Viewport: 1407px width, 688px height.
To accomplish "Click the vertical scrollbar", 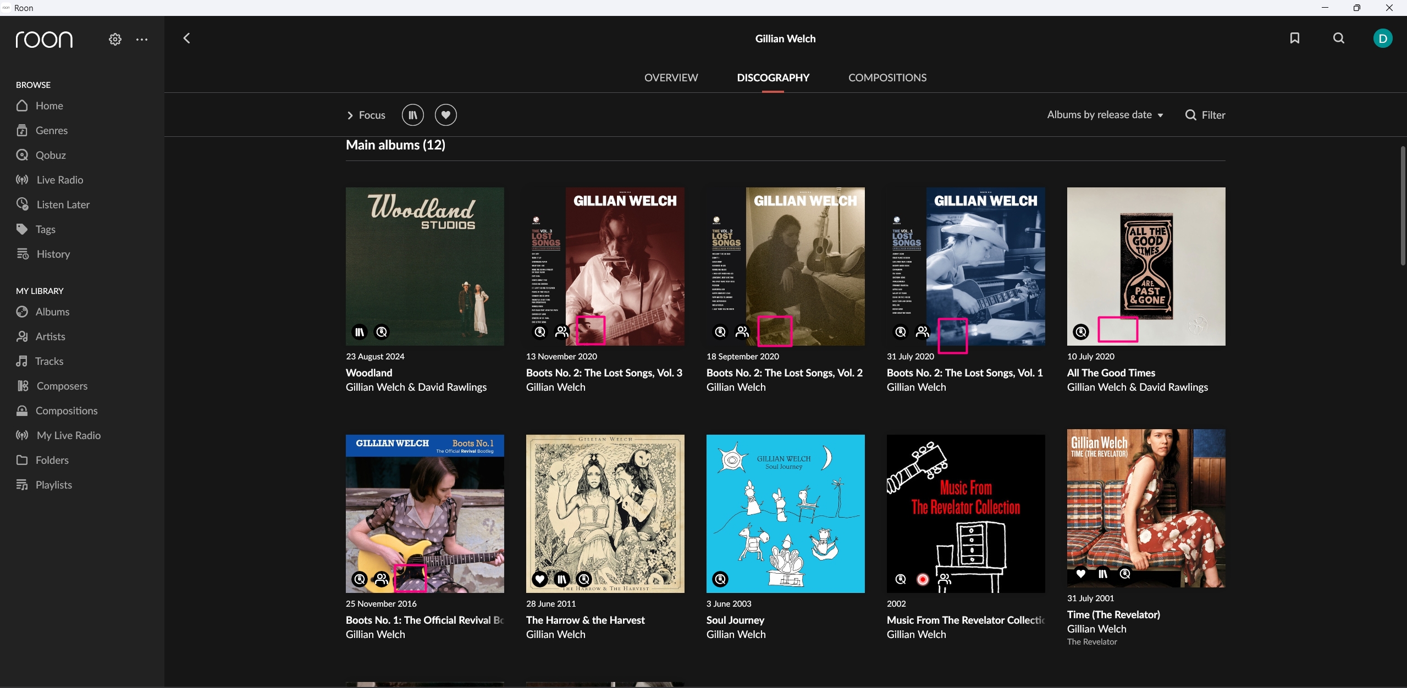I will [1403, 207].
